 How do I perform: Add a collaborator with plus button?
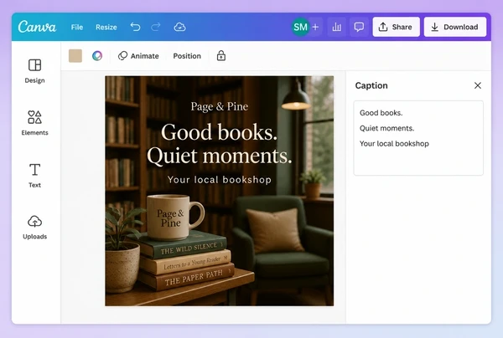[x=315, y=27]
